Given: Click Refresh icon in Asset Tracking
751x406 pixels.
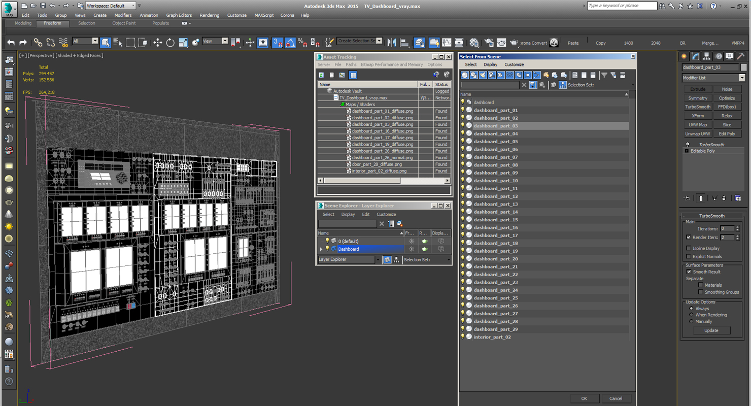Looking at the screenshot, I should (x=321, y=75).
